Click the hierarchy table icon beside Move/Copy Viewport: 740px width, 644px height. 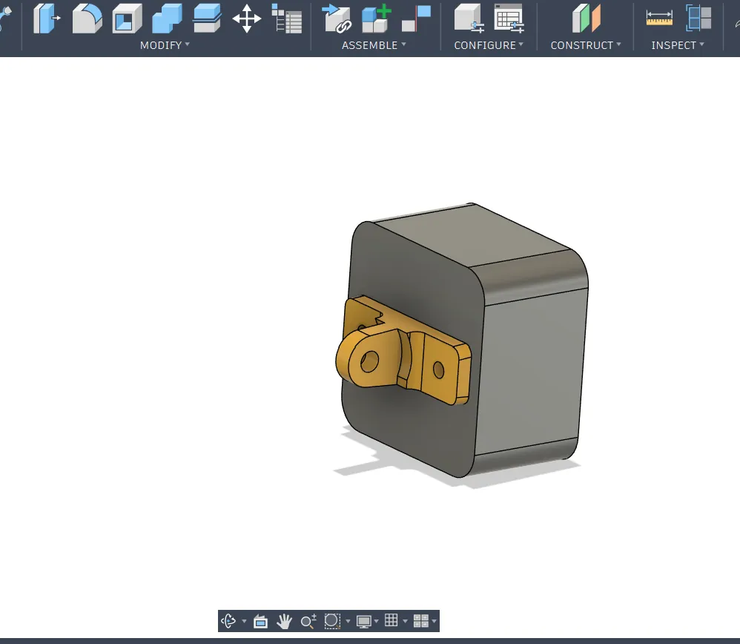[286, 19]
